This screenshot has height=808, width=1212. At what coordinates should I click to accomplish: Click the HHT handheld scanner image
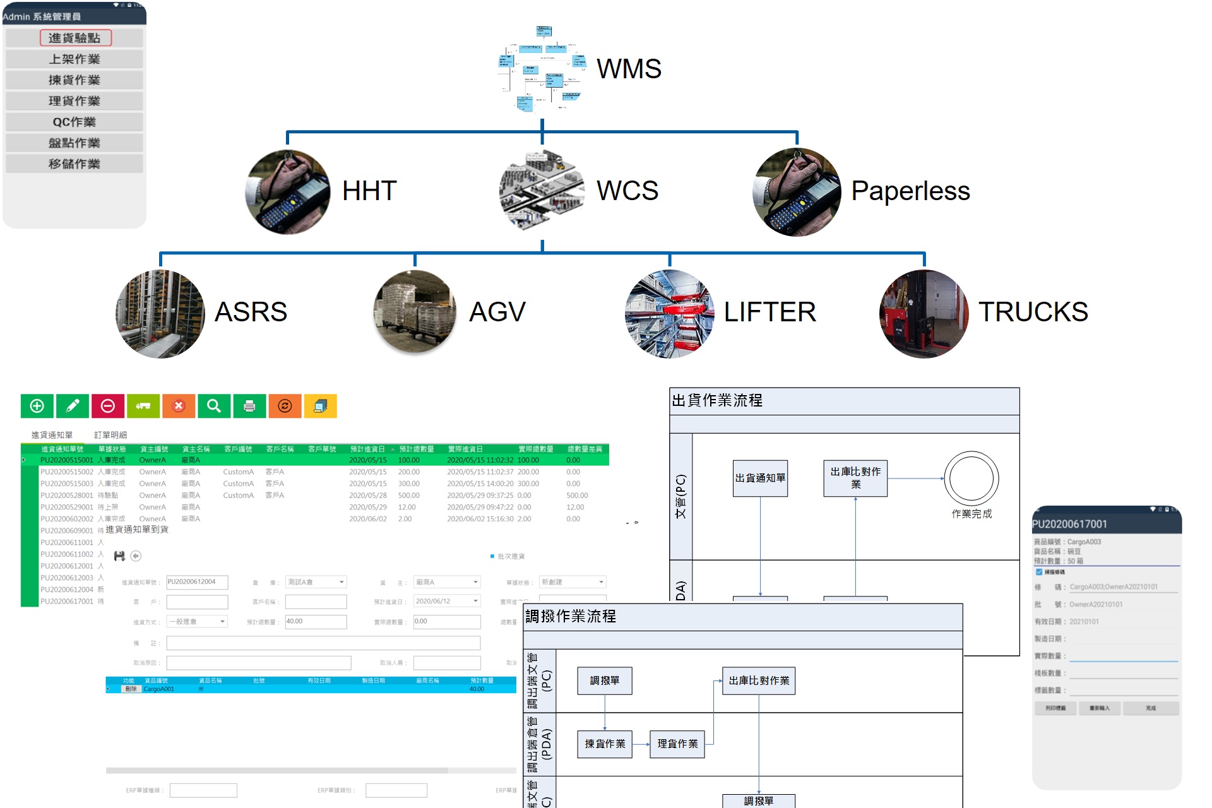[x=288, y=191]
